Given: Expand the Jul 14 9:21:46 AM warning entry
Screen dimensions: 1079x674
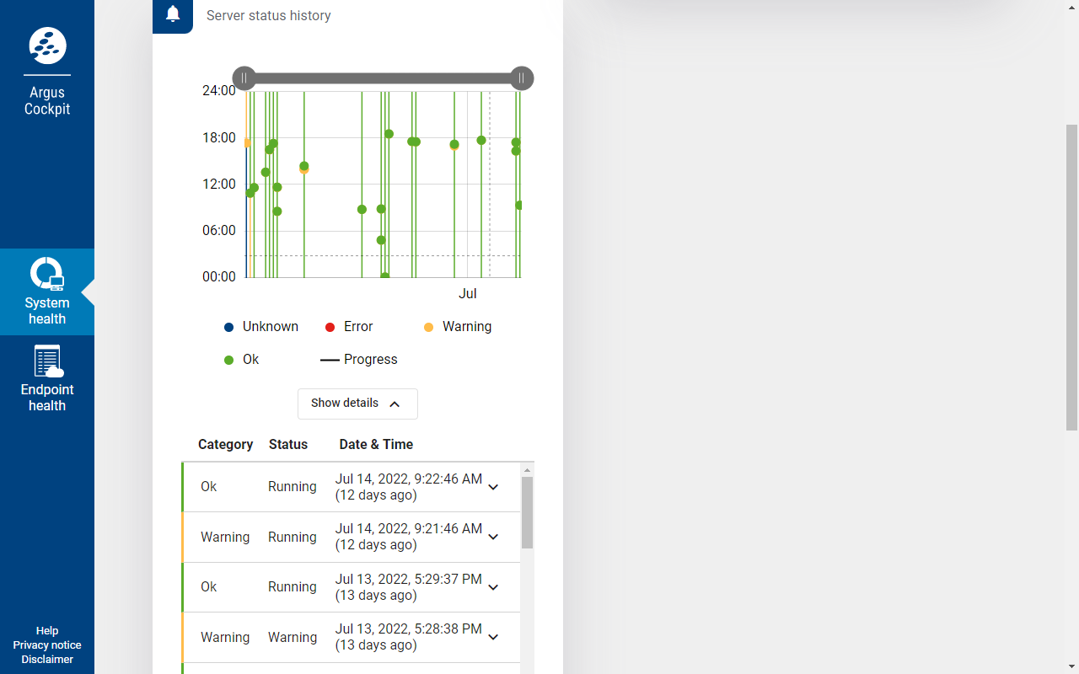Looking at the screenshot, I should click(x=494, y=538).
